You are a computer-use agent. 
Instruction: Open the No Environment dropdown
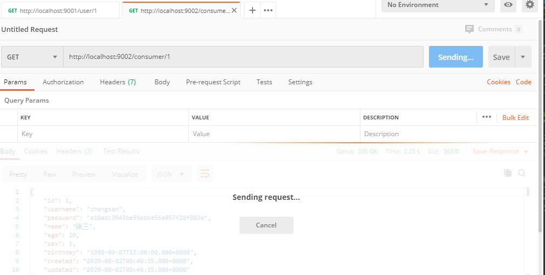[438, 5]
